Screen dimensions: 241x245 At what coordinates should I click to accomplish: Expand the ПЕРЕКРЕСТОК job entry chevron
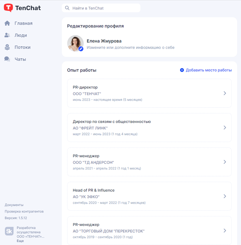click(x=225, y=231)
